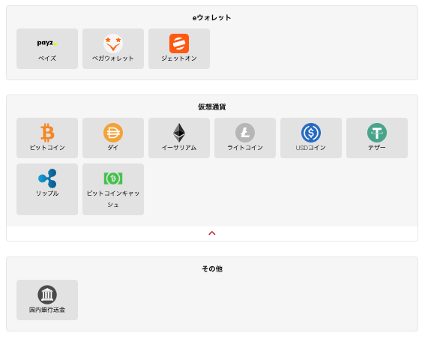The height and width of the screenshot is (339, 425).
Task: Click the ライトコイン label
Action: click(245, 148)
